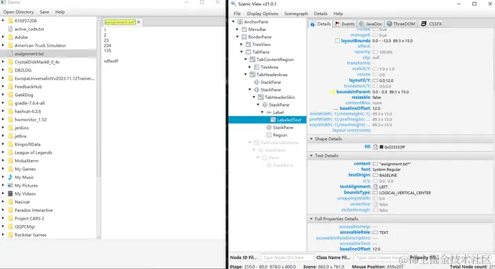Click the TreeView node icon
Viewport: 495px width, 269px height.
(x=248, y=45)
